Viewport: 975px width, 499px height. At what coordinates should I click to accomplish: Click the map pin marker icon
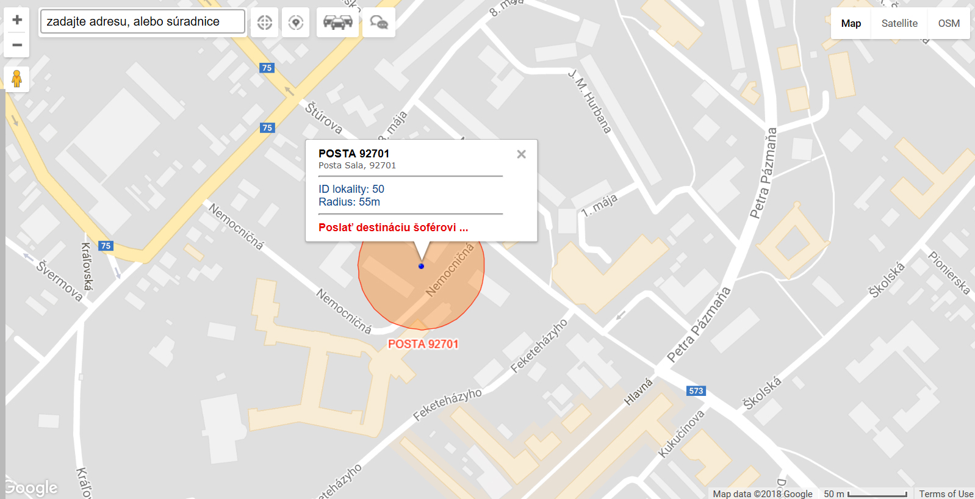pos(296,23)
